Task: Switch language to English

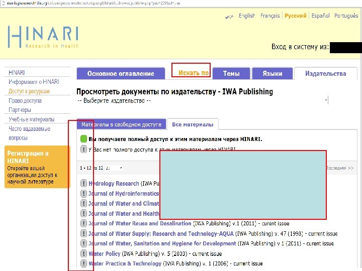Action: pos(247,16)
